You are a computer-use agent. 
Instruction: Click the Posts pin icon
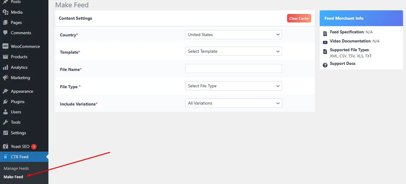point(5,2)
